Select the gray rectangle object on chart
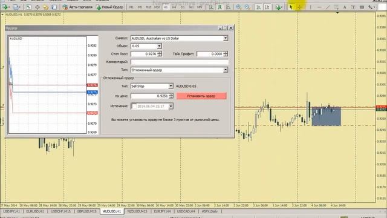This screenshot has height=218, width=387. [x=327, y=116]
